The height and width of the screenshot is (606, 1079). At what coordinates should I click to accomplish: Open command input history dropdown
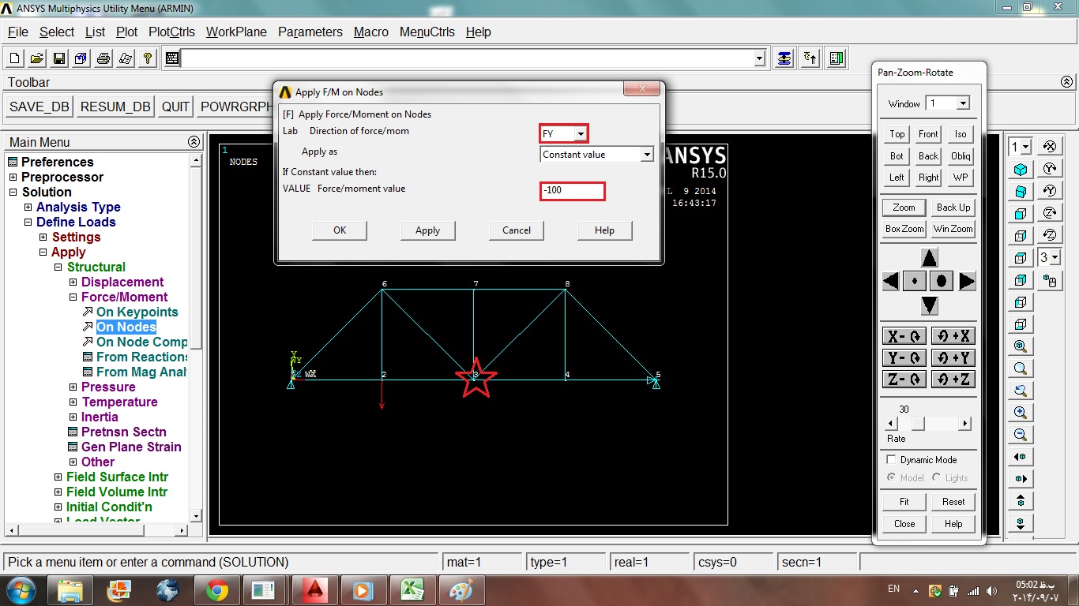tap(760, 58)
